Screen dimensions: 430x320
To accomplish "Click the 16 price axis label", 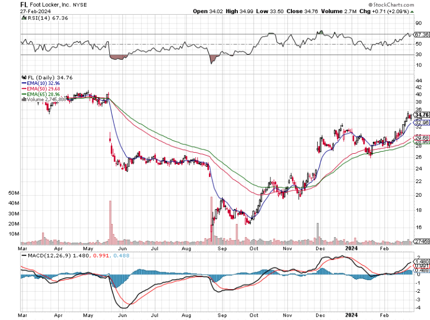I will [418, 227].
